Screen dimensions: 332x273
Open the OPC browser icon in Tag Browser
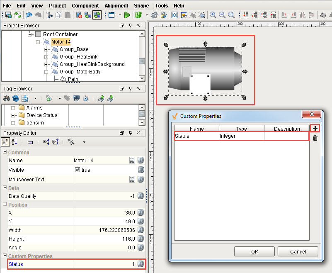76,98
